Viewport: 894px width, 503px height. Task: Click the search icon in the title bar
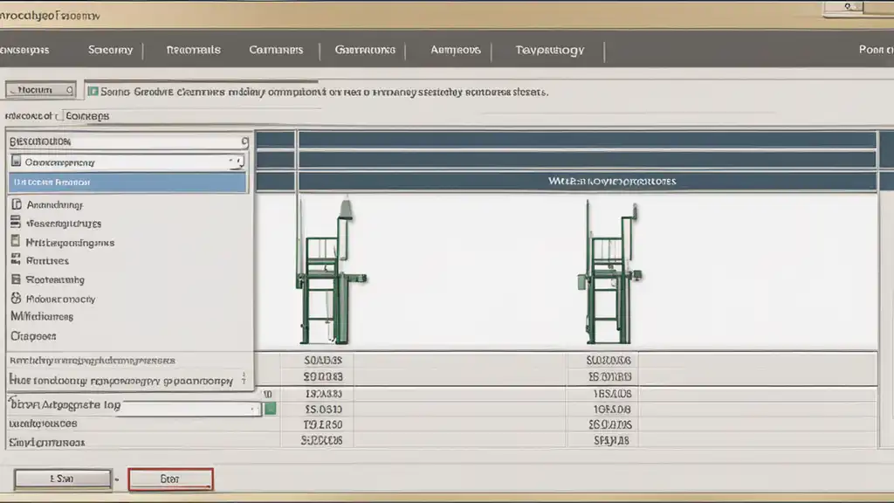point(848,6)
